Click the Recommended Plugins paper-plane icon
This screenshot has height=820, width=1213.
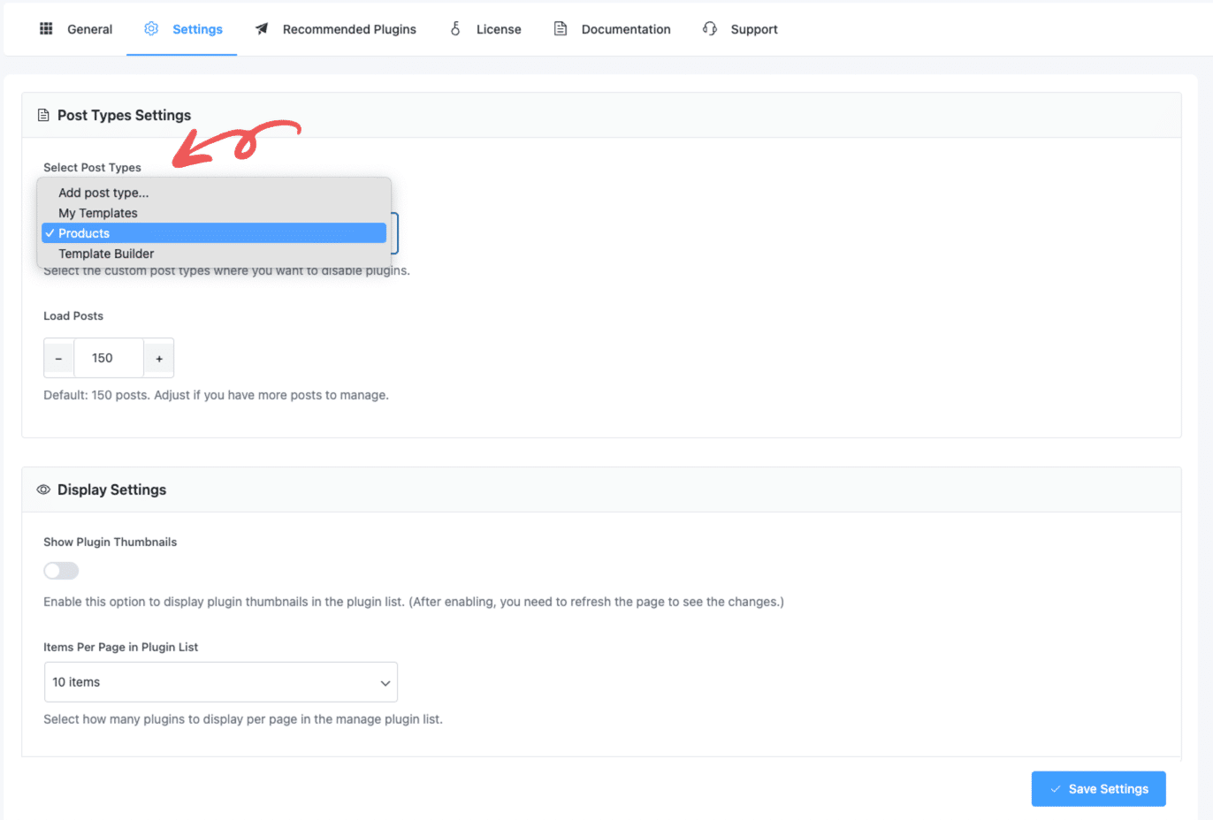[x=261, y=28]
